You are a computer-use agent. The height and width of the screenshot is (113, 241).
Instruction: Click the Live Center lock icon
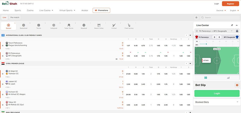pyautogui.click(x=237, y=31)
